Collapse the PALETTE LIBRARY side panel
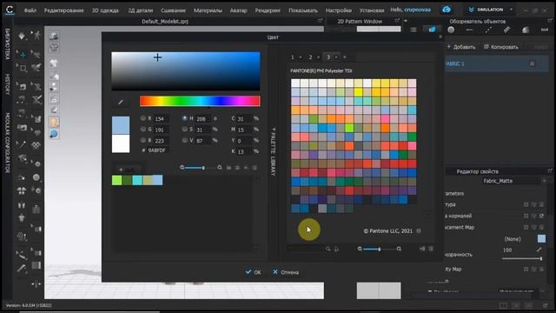556x313 pixels. click(x=273, y=152)
